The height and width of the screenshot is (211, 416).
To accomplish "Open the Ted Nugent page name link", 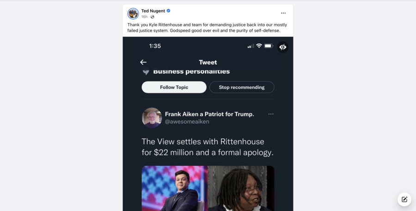I will click(x=153, y=11).
